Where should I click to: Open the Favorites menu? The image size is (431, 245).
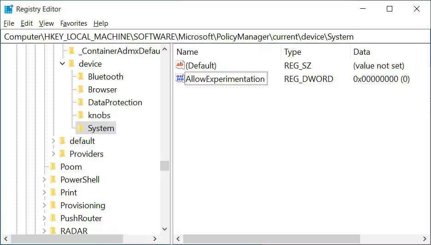[x=74, y=23]
